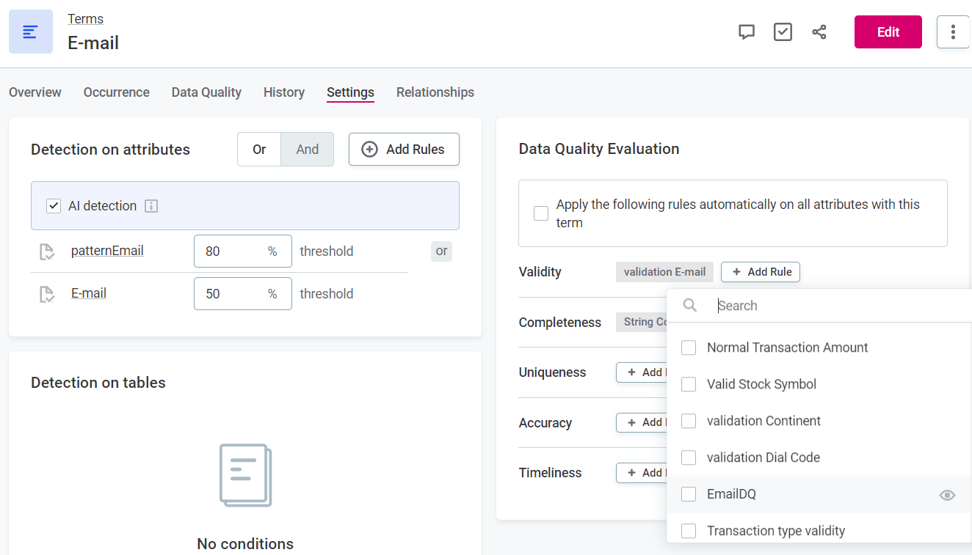The height and width of the screenshot is (555, 972).
Task: Enable apply rules automatically checkbox
Action: 541,213
